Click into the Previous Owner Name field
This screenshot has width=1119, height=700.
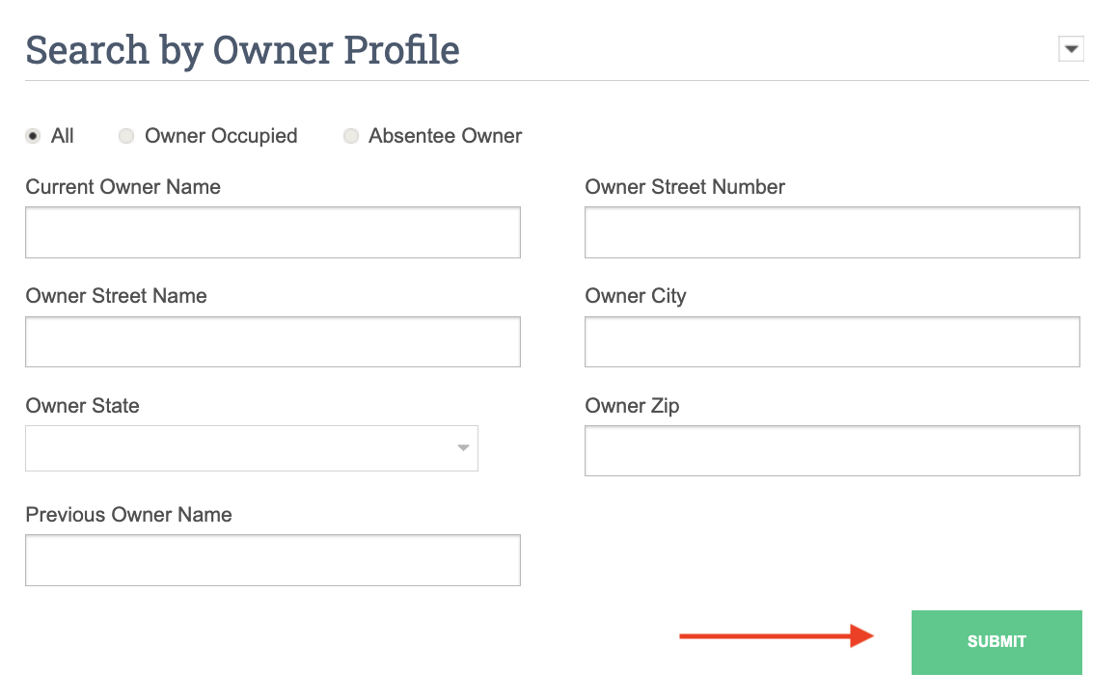[273, 560]
